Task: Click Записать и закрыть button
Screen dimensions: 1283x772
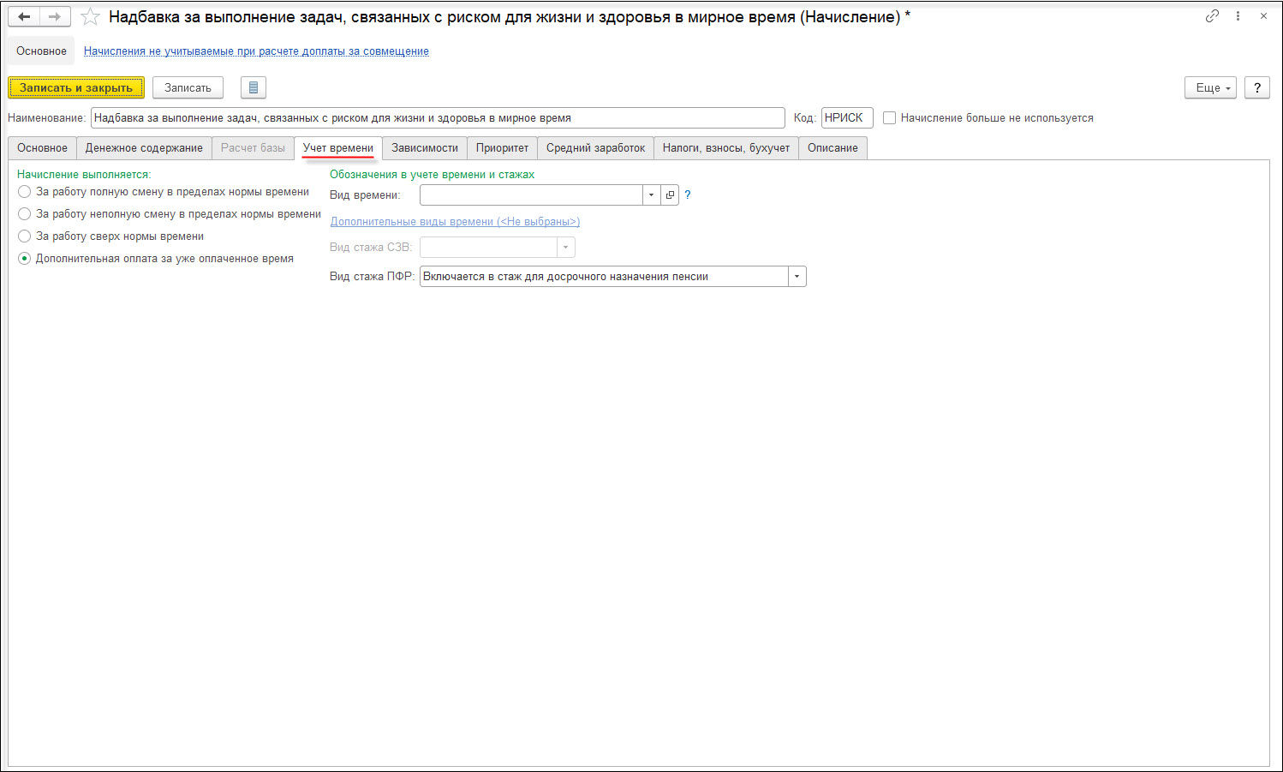Action: coord(76,87)
